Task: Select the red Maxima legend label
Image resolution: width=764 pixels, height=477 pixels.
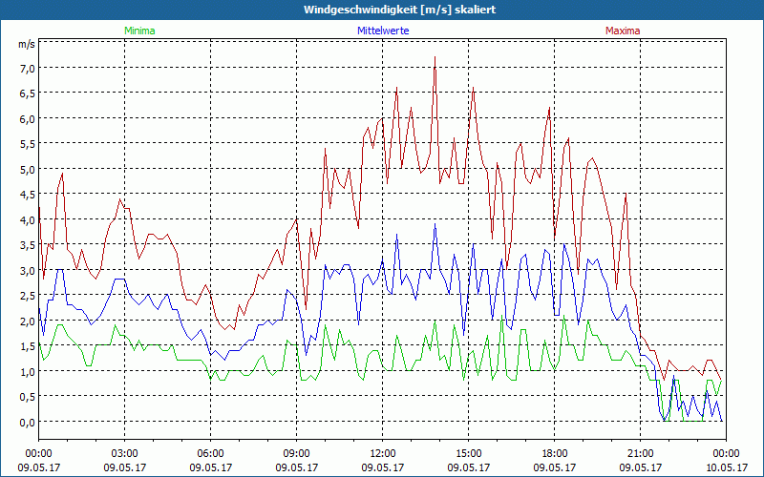Action: tap(623, 31)
